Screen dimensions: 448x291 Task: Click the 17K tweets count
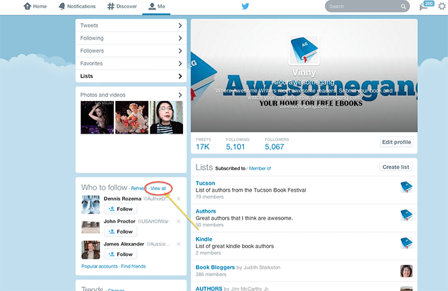pyautogui.click(x=203, y=147)
